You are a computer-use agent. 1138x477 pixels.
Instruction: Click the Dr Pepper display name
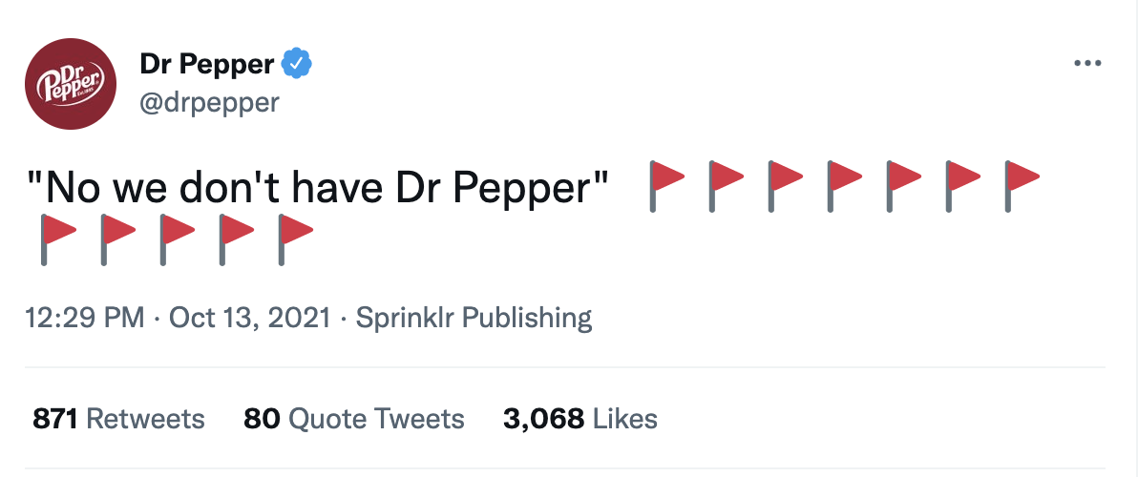pyautogui.click(x=207, y=65)
